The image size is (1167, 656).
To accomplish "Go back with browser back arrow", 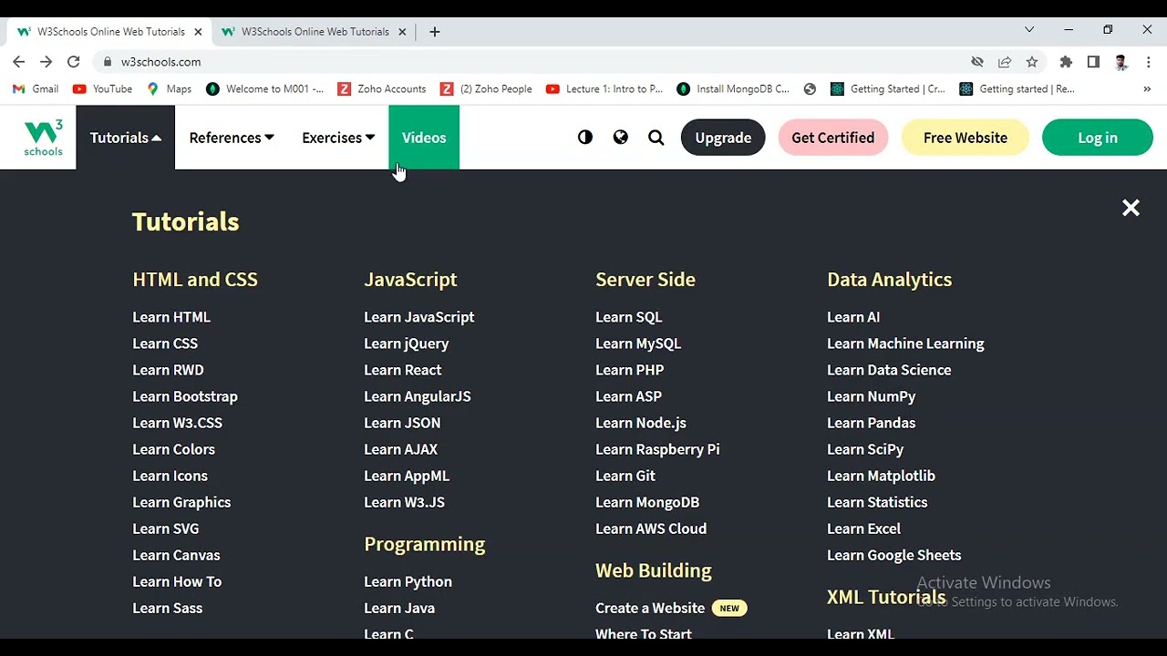I will coord(19,62).
